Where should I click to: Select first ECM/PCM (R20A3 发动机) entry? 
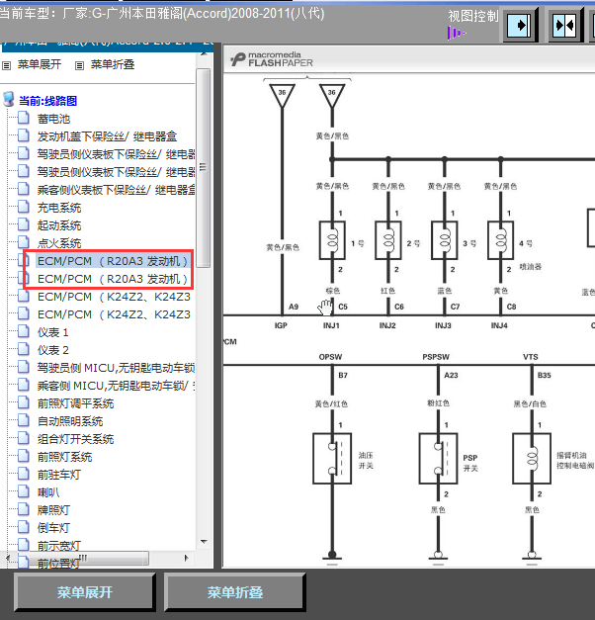tap(113, 261)
